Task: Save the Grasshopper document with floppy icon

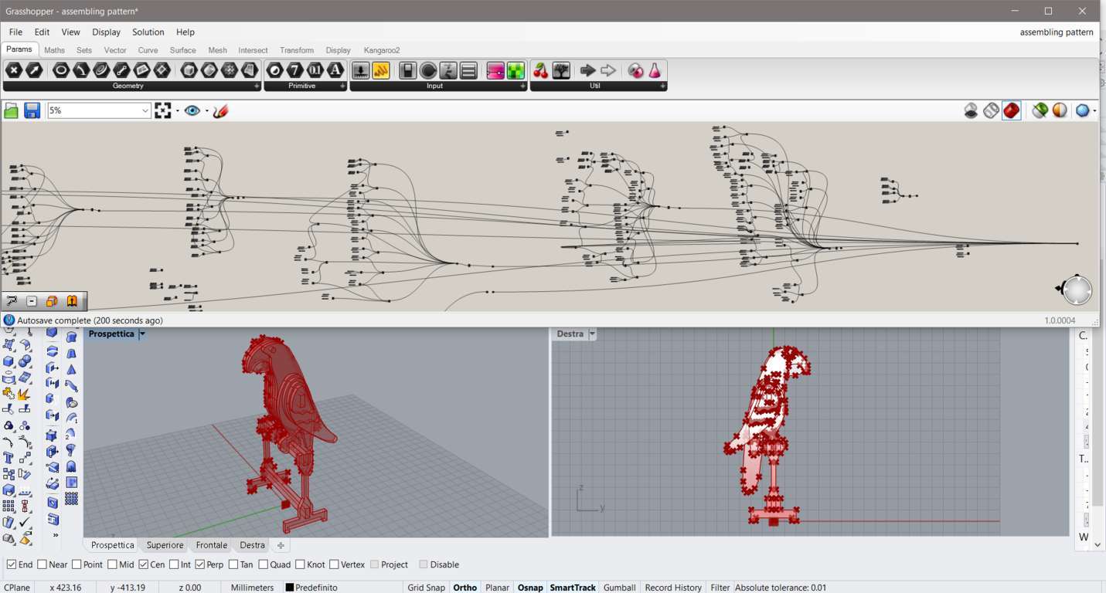Action: [32, 111]
